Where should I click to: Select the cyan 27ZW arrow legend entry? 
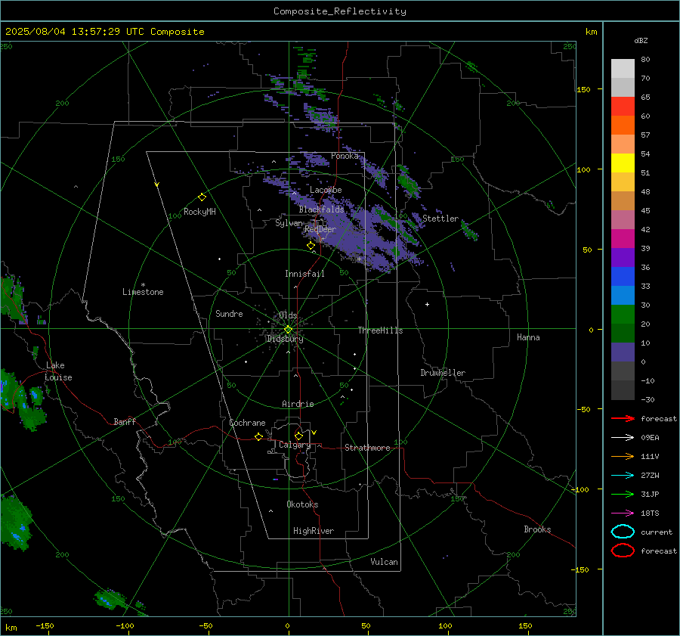coord(623,476)
